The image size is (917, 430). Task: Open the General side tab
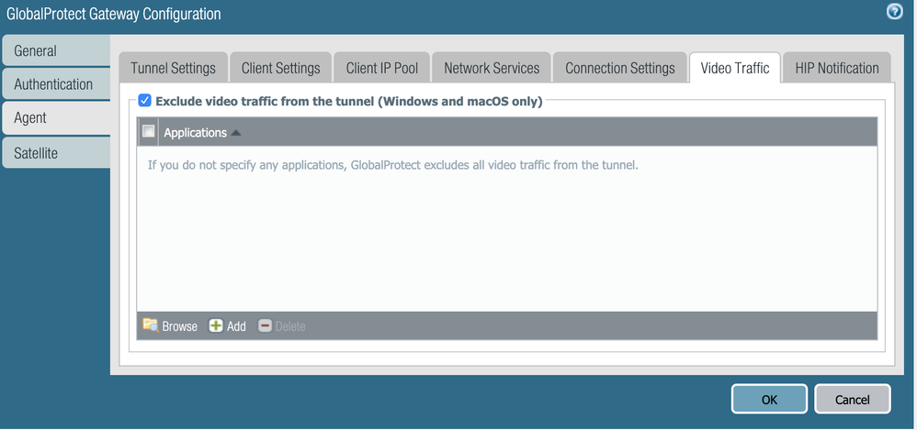(x=56, y=50)
